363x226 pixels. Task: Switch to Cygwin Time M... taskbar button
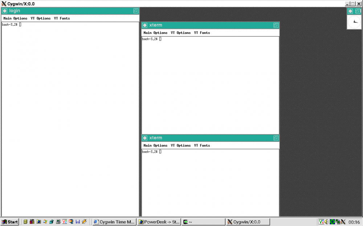[x=114, y=222]
